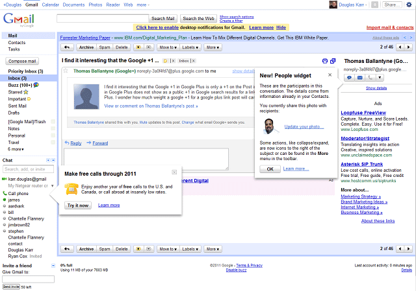Image resolution: width=416 pixels, height=291 pixels.
Task: Open chat status message dropdown
Action: 52,186
